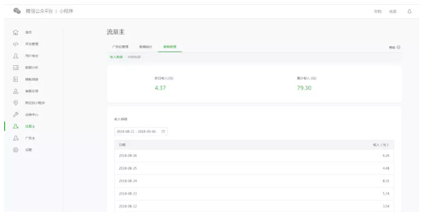427x223 pixels.
Task: Click the 昨日收入(元) label
Action: pos(164,78)
